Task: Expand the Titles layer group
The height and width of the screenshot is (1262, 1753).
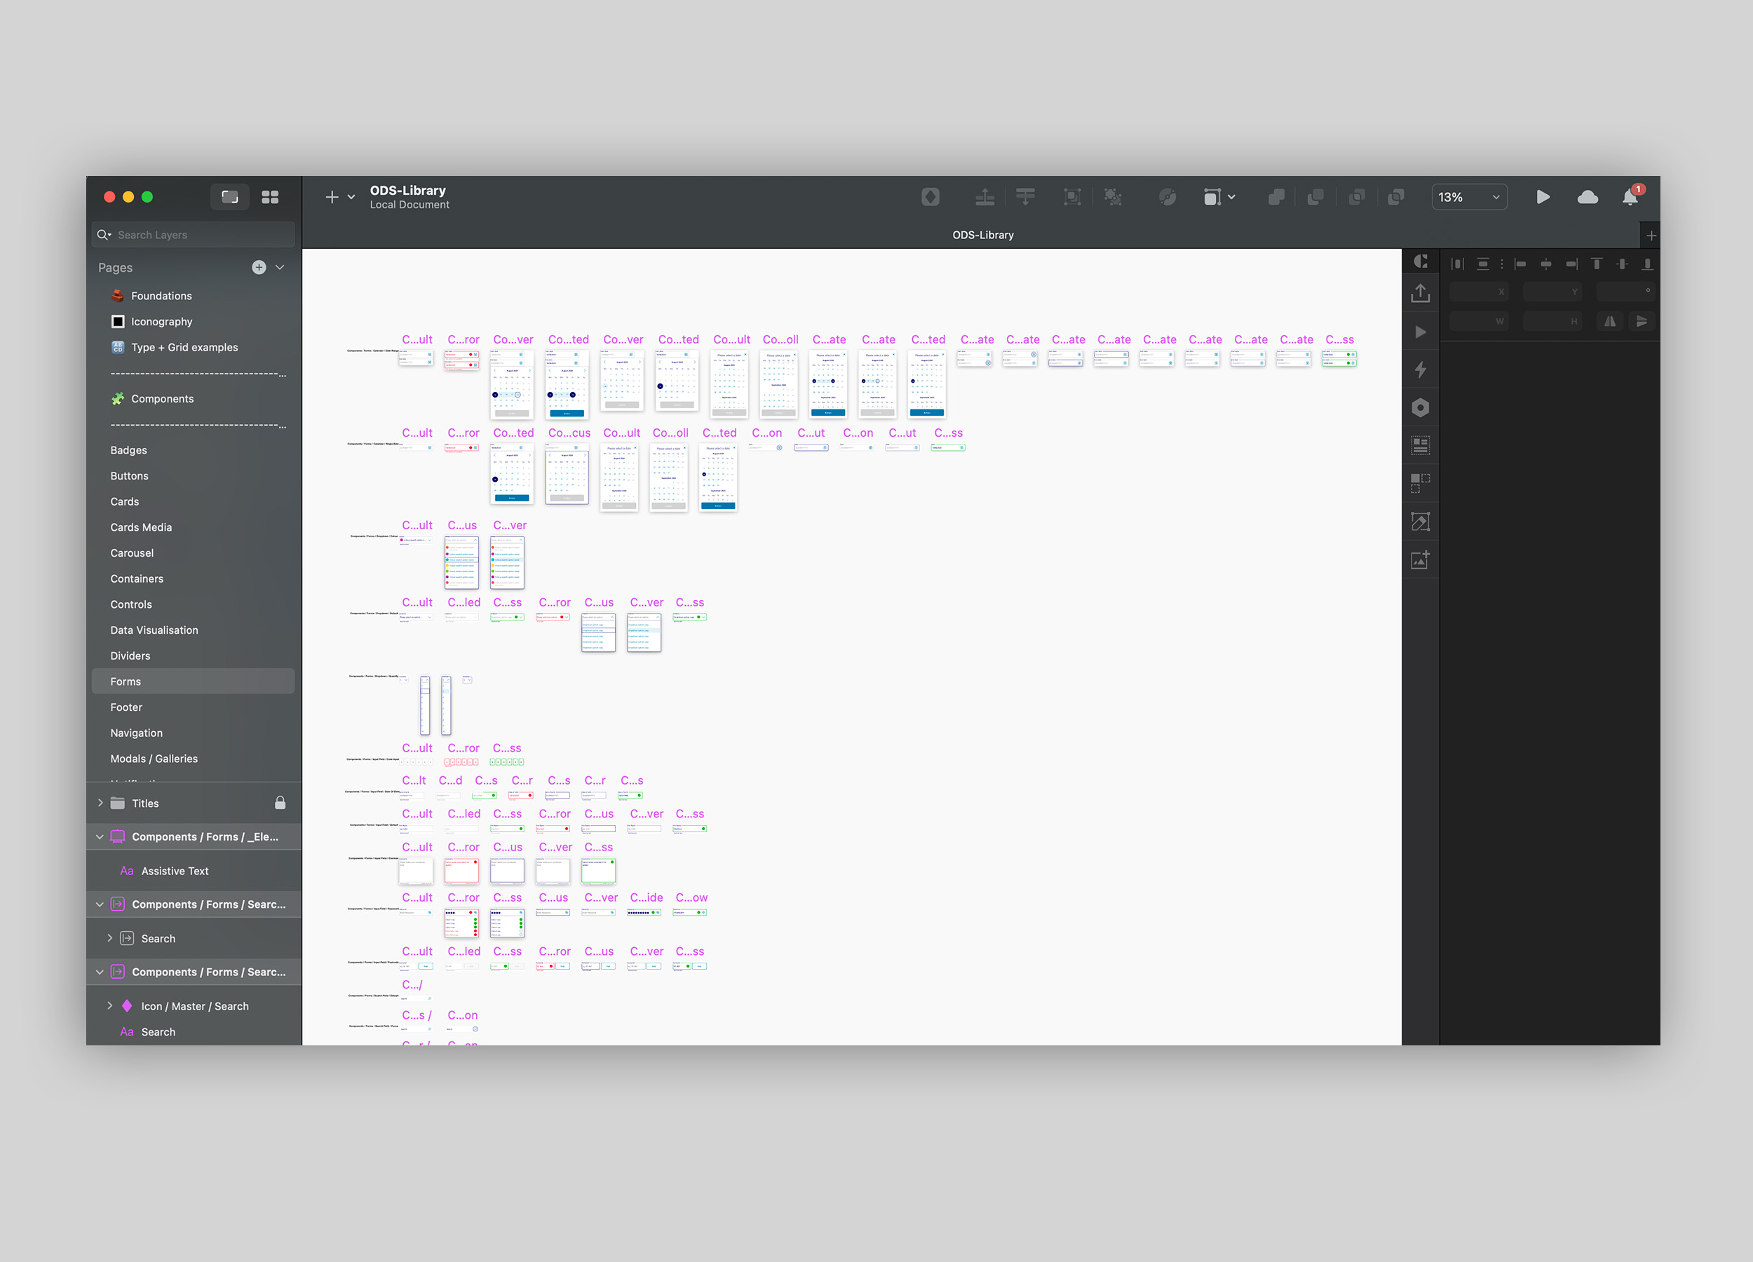Action: pyautogui.click(x=100, y=803)
